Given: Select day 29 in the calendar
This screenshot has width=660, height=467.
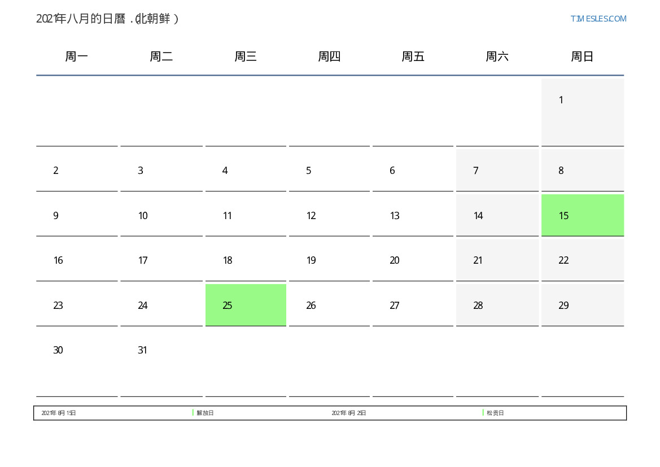Looking at the screenshot, I should 583,305.
